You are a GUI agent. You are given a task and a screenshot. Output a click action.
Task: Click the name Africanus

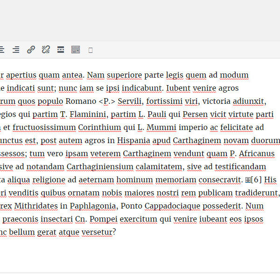coord(259,153)
